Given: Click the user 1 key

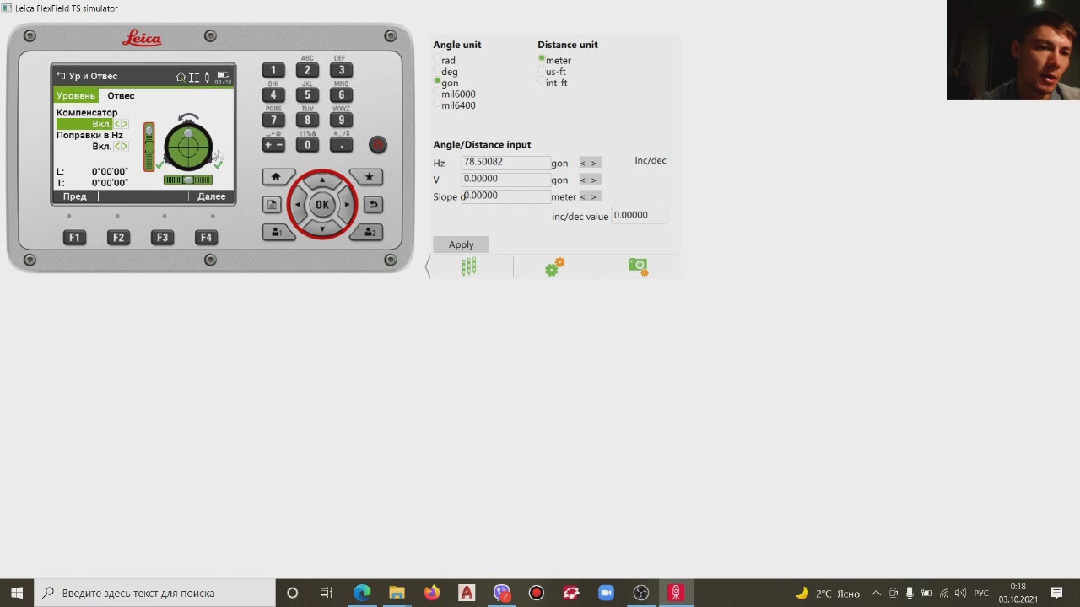Looking at the screenshot, I should point(277,232).
